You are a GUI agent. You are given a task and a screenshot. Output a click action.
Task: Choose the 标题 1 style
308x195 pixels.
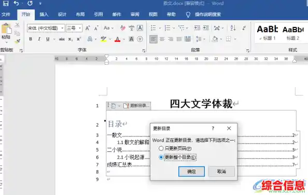click(268, 33)
